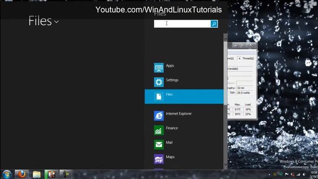Click the '25%' Load cell
This screenshot has width=318, height=179.
[248, 114]
